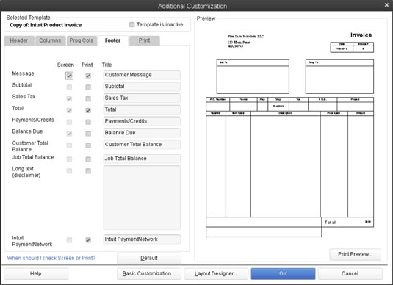The height and width of the screenshot is (285, 393).
Task: Click the Help button
Action: 36,273
